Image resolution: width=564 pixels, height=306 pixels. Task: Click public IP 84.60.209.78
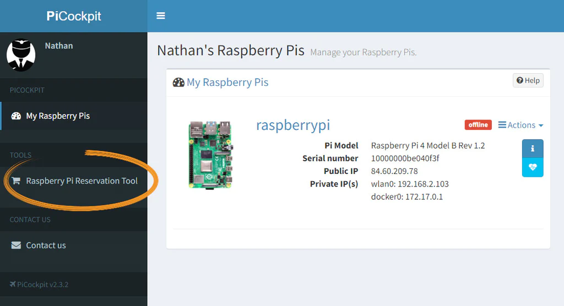394,171
